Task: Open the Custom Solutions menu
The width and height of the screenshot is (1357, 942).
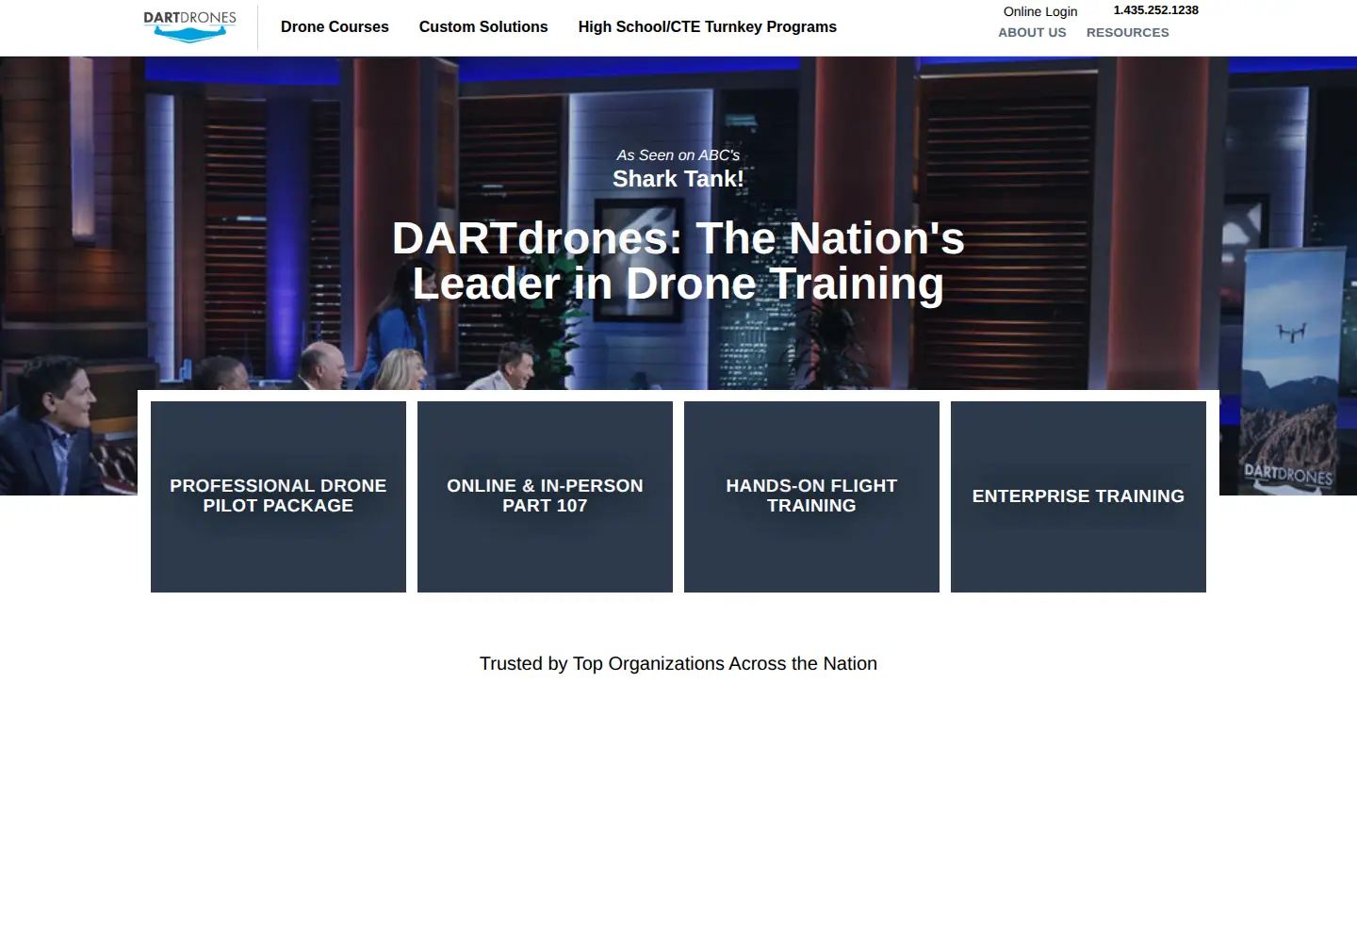Action: (x=483, y=27)
